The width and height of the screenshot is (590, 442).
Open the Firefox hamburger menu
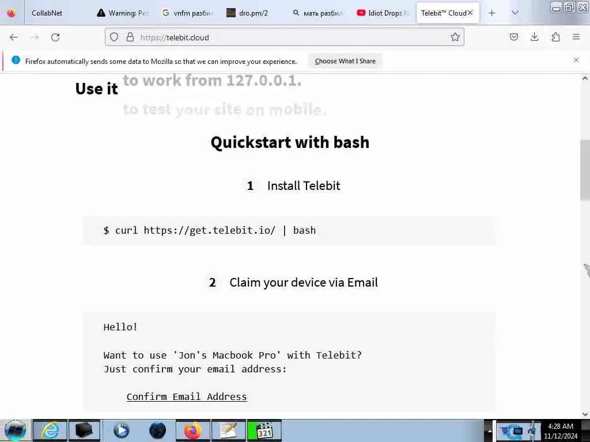click(576, 37)
